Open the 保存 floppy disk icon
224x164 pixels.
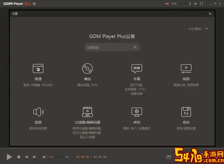186,112
